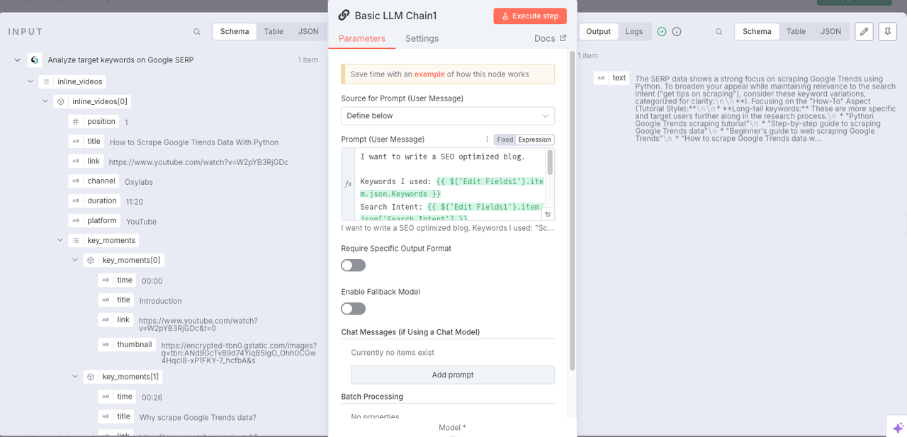Click the platform value 'YouTube'
The image size is (907, 437).
pos(141,222)
